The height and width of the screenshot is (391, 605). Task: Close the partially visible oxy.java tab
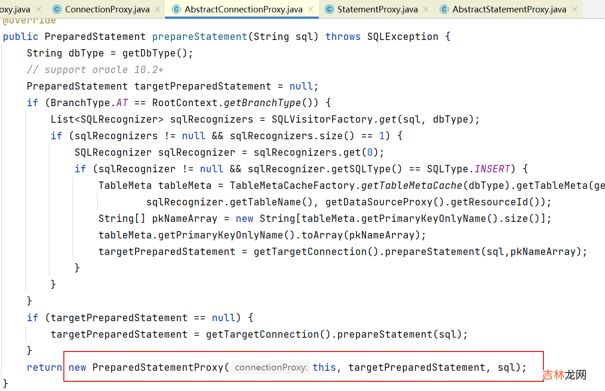[38, 9]
